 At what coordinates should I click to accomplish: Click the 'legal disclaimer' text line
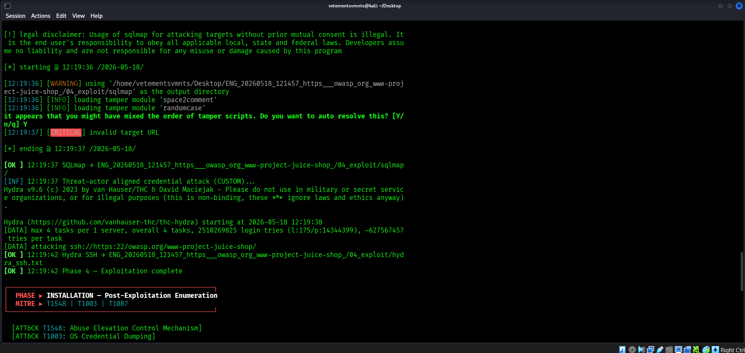coord(204,35)
